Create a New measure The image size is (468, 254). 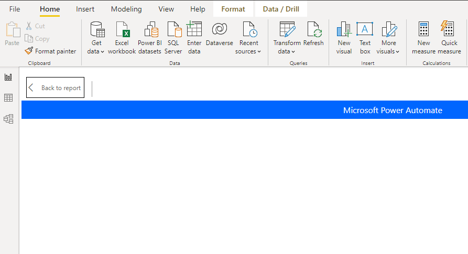coord(423,38)
